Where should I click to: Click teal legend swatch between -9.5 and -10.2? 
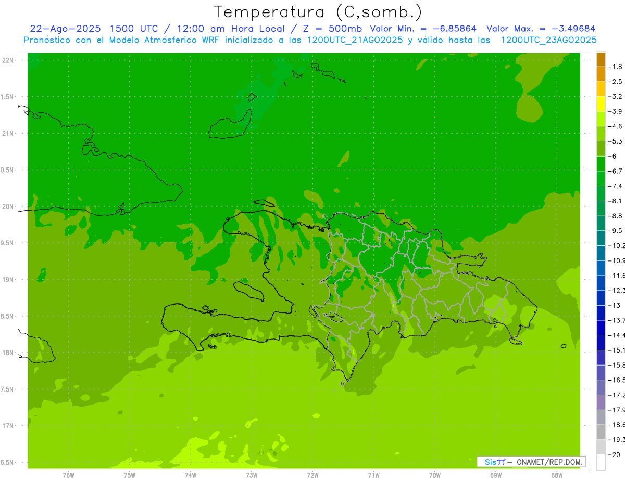pyautogui.click(x=601, y=238)
